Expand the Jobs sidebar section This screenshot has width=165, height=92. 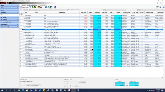9,8
